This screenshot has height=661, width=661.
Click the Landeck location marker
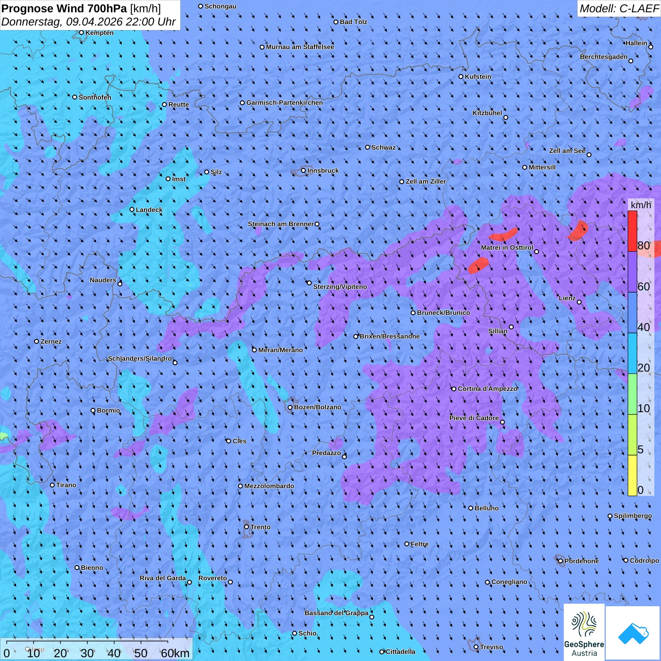[132, 210]
